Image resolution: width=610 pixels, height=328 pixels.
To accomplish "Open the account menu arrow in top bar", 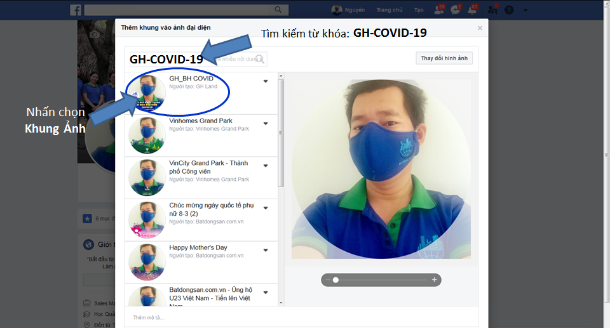I will click(525, 11).
